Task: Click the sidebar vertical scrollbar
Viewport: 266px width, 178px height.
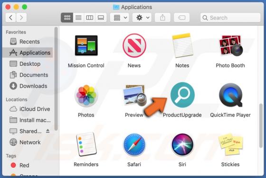Action: point(56,79)
